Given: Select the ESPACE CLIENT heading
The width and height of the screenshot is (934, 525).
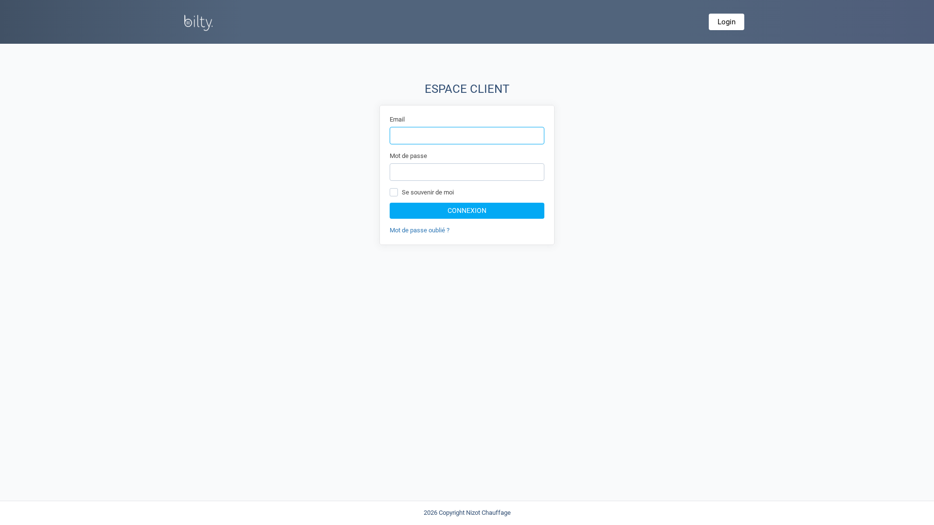Looking at the screenshot, I should [x=467, y=89].
